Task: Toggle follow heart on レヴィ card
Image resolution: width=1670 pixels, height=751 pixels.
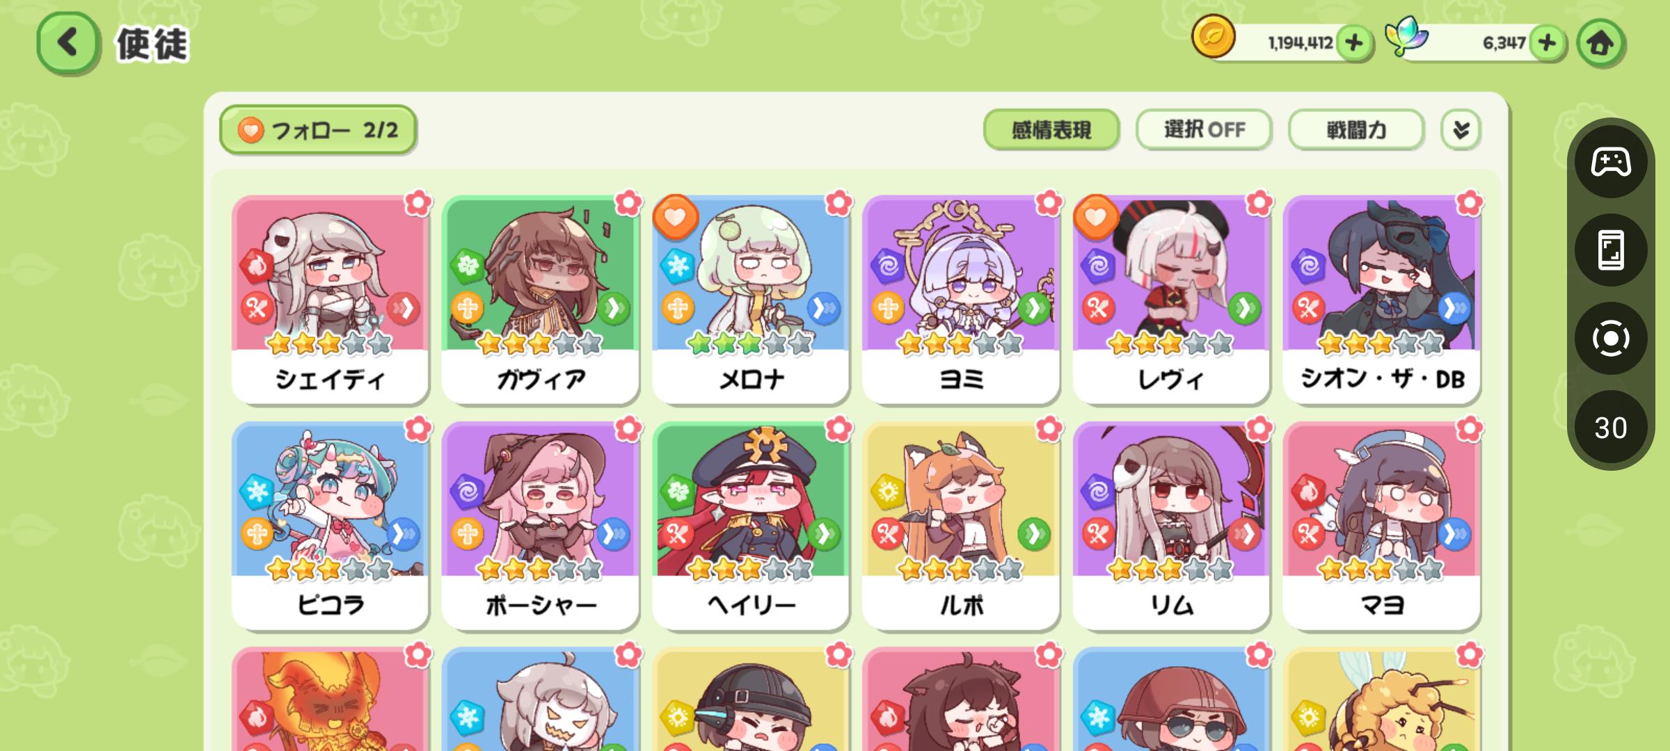Action: coord(1095,217)
